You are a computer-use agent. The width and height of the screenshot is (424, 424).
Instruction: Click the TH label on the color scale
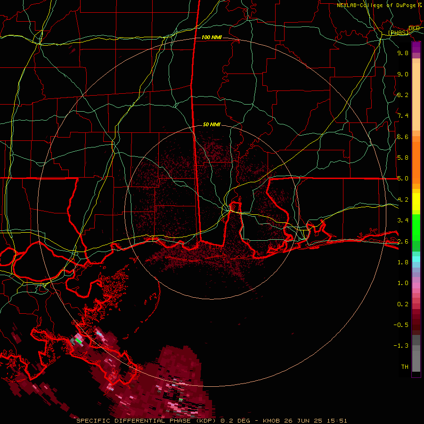(x=405, y=367)
